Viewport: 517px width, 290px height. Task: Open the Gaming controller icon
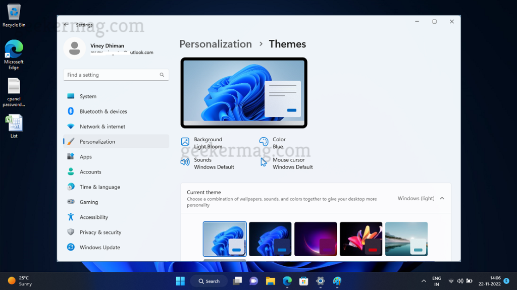(x=71, y=202)
